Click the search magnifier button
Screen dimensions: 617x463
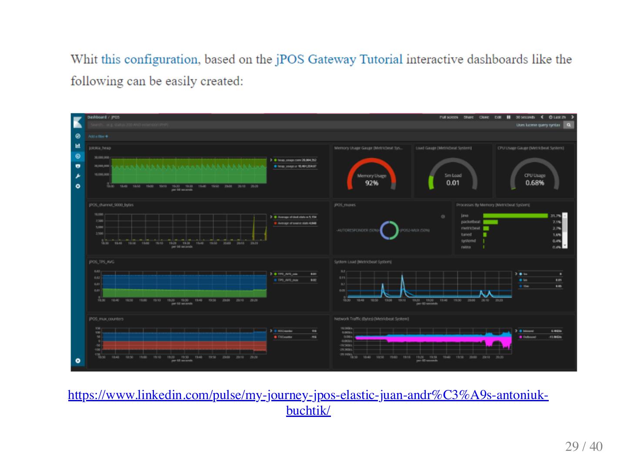coord(568,125)
